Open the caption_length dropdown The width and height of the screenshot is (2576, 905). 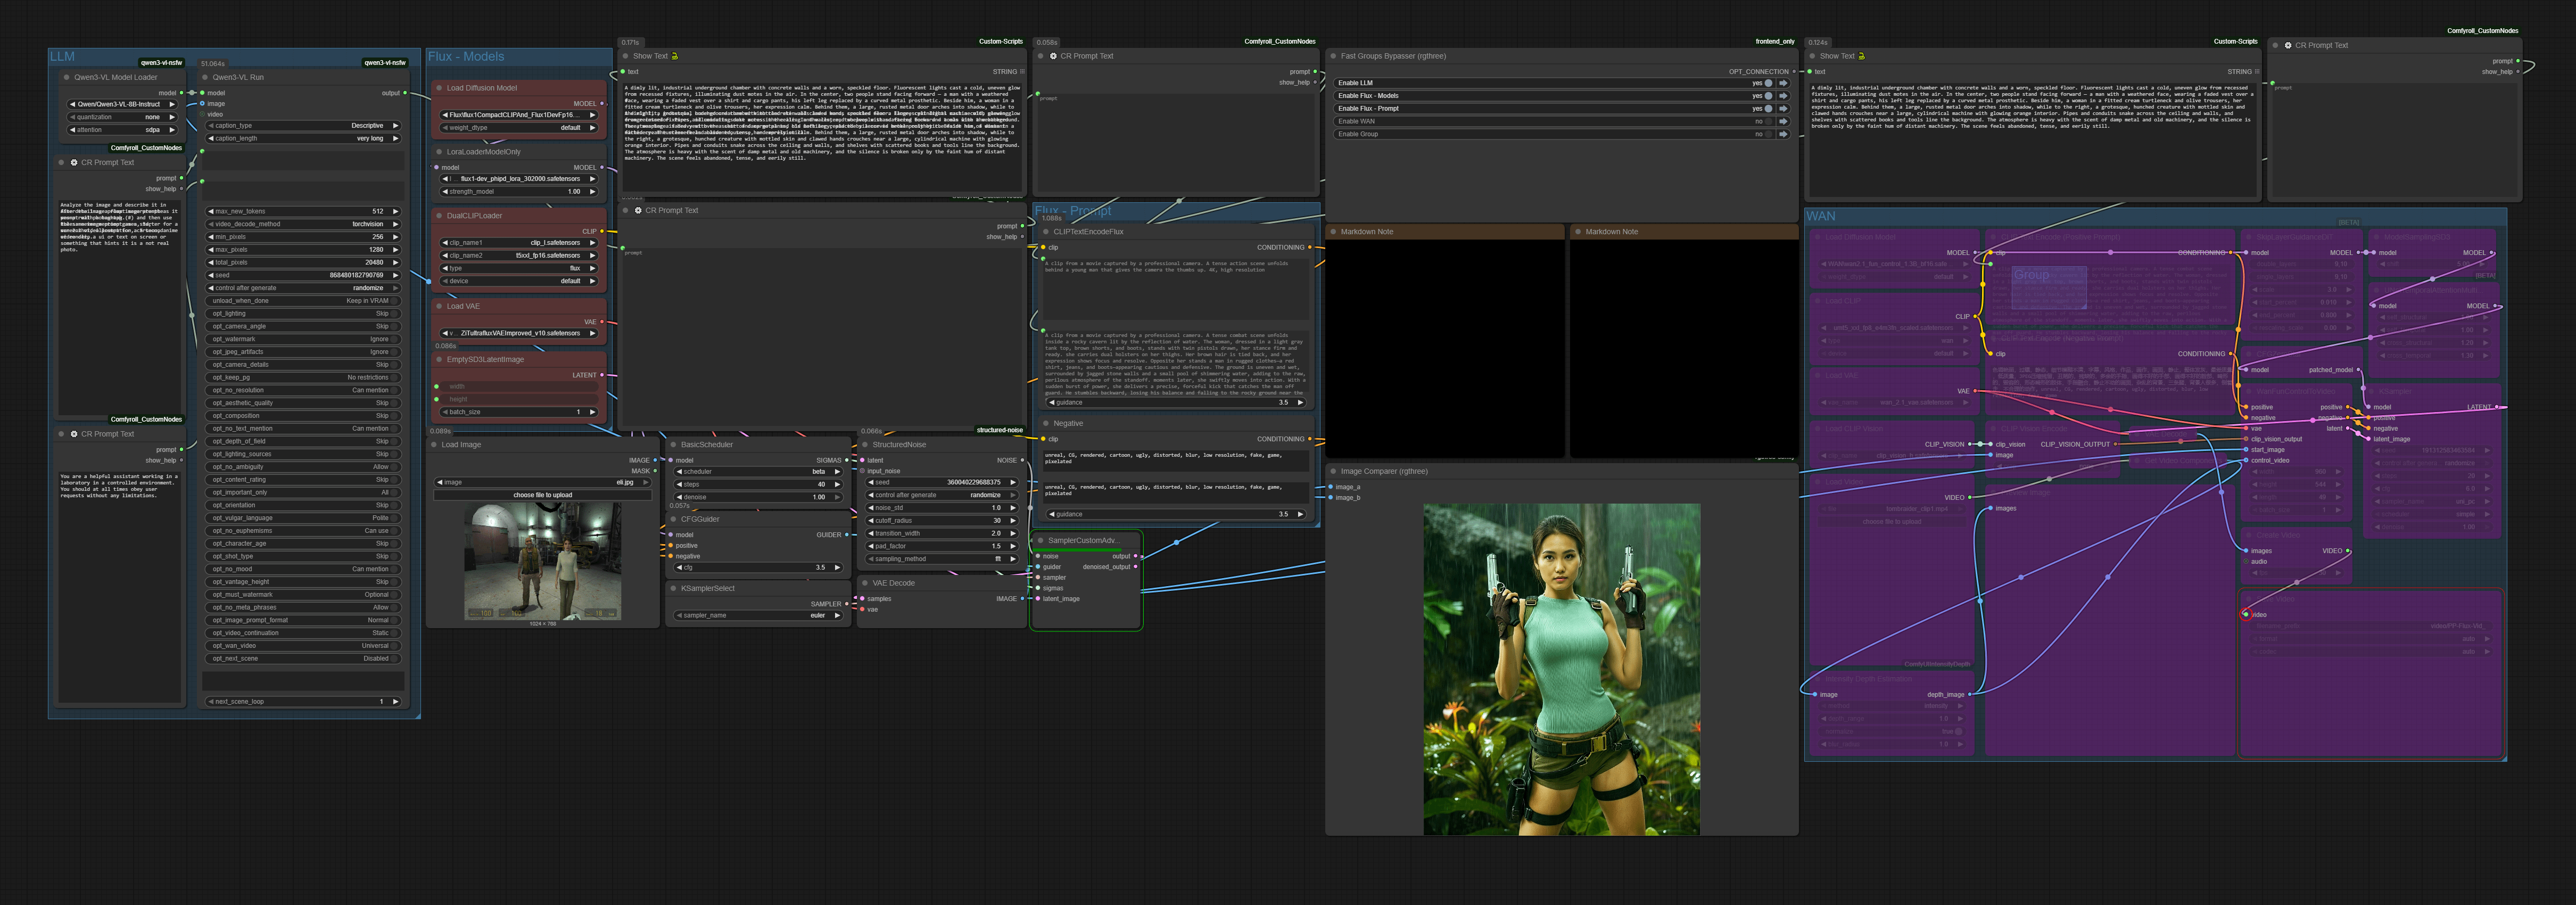tap(303, 139)
